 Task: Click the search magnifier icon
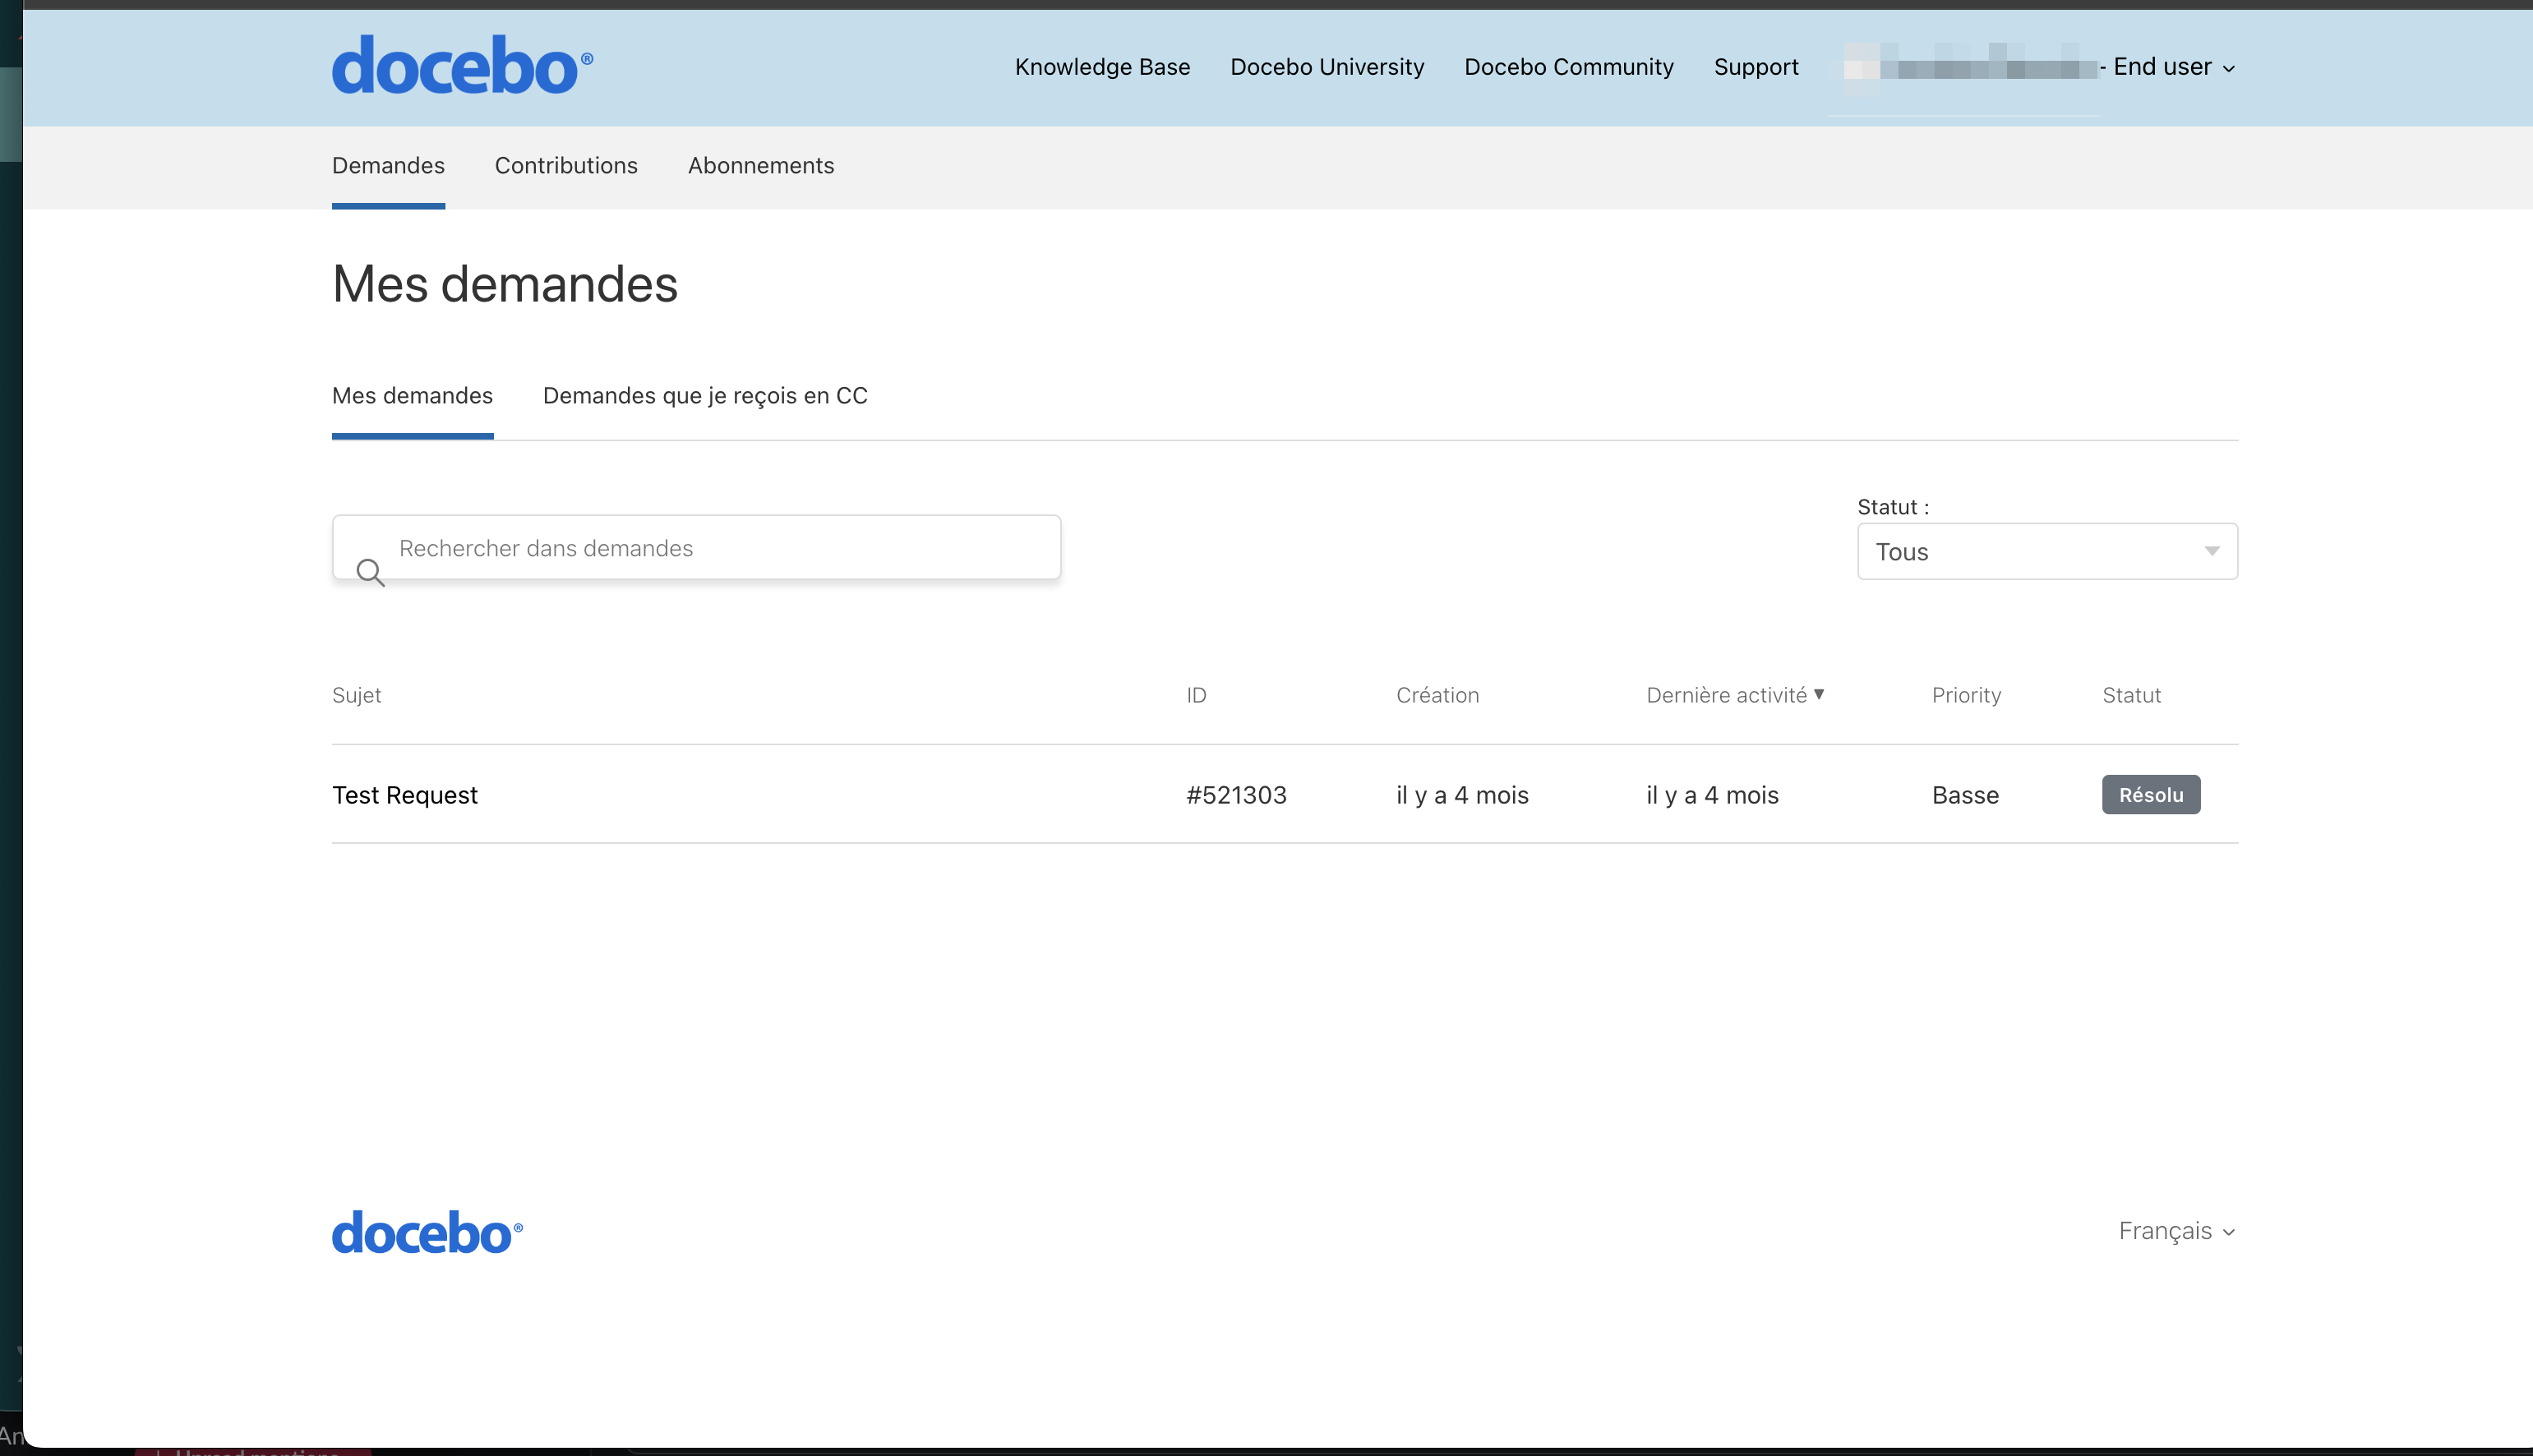pos(370,572)
